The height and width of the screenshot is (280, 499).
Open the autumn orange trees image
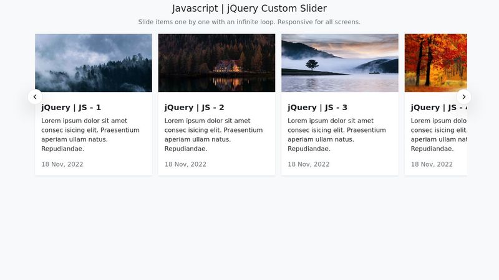[435, 63]
